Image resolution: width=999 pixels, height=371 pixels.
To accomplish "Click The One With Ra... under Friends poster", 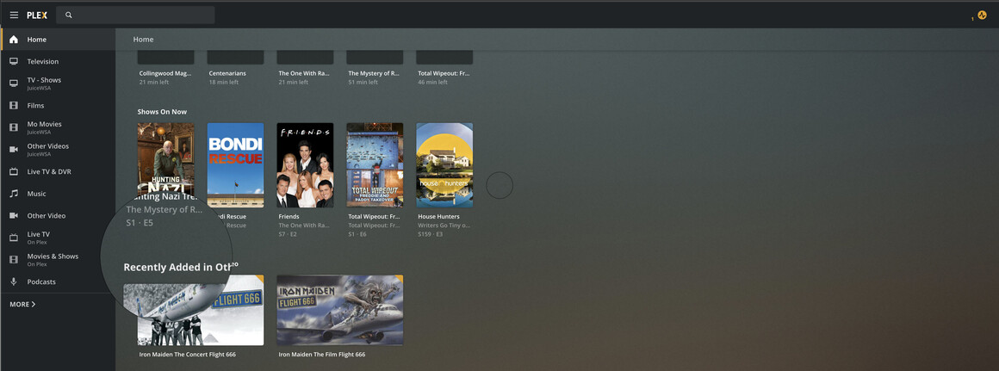I will click(304, 226).
